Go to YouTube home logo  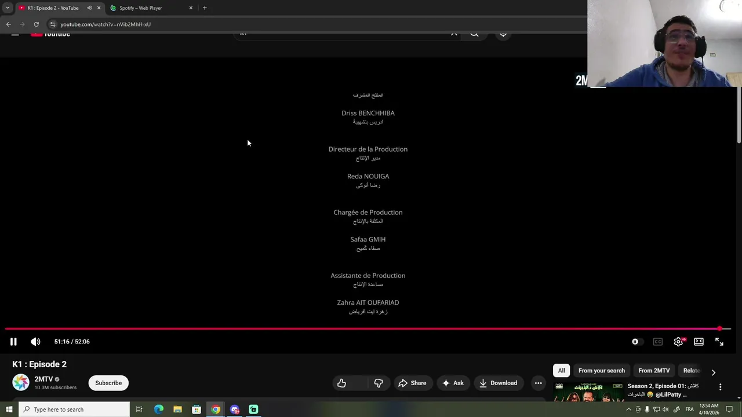tap(50, 34)
